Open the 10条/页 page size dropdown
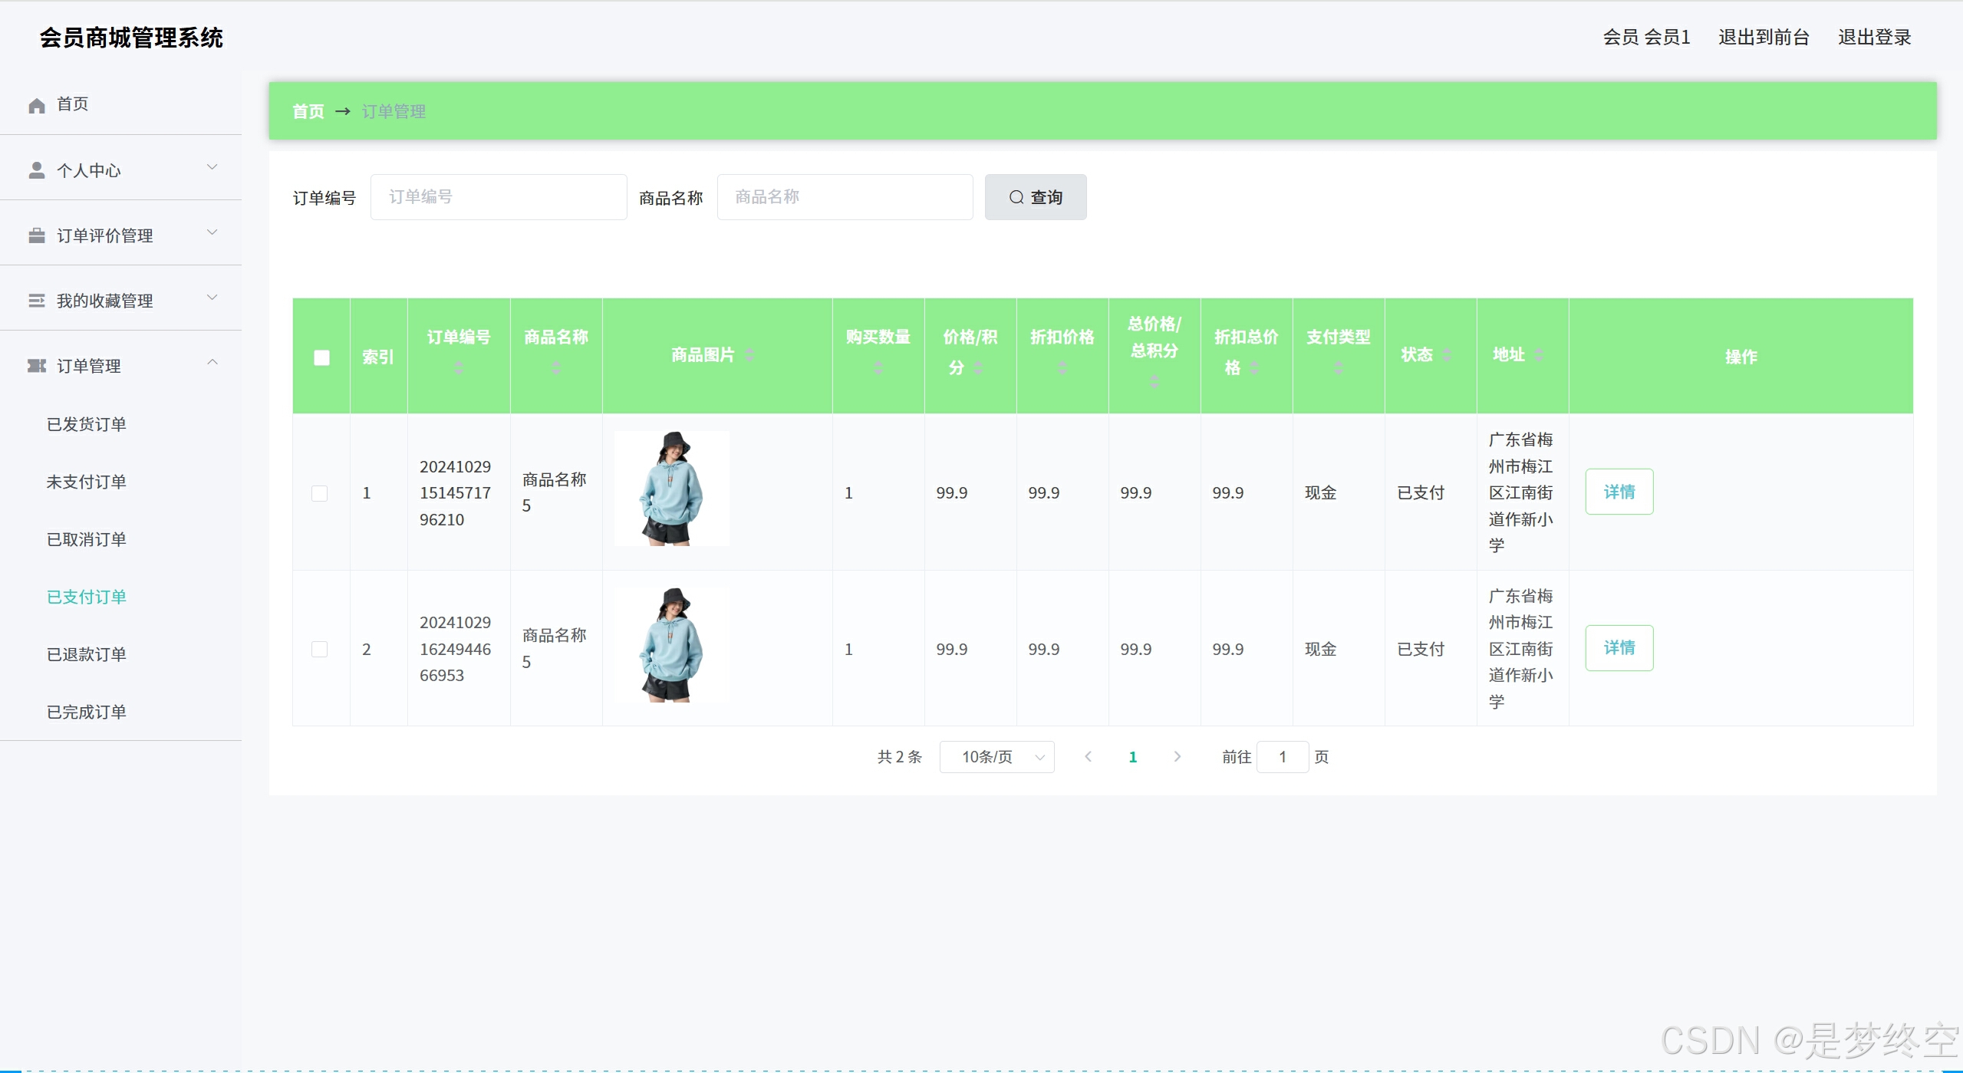Viewport: 1963px width, 1073px height. (x=996, y=757)
